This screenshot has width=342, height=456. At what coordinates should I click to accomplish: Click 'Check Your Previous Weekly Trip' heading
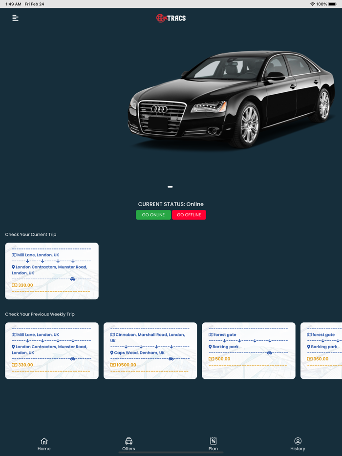[x=40, y=314]
